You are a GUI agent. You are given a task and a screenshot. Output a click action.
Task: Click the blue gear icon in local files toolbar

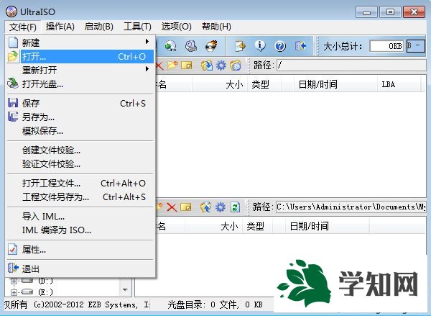click(x=221, y=207)
